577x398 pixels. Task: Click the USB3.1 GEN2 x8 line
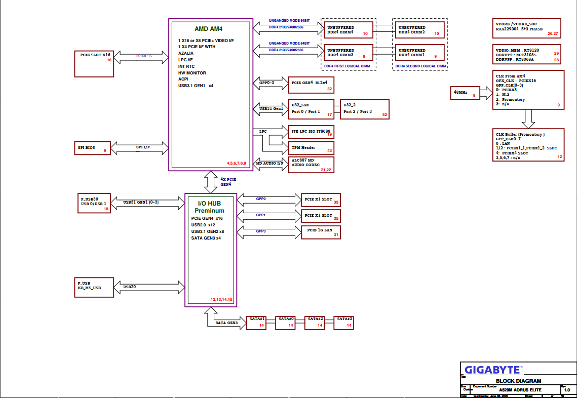coord(208,231)
